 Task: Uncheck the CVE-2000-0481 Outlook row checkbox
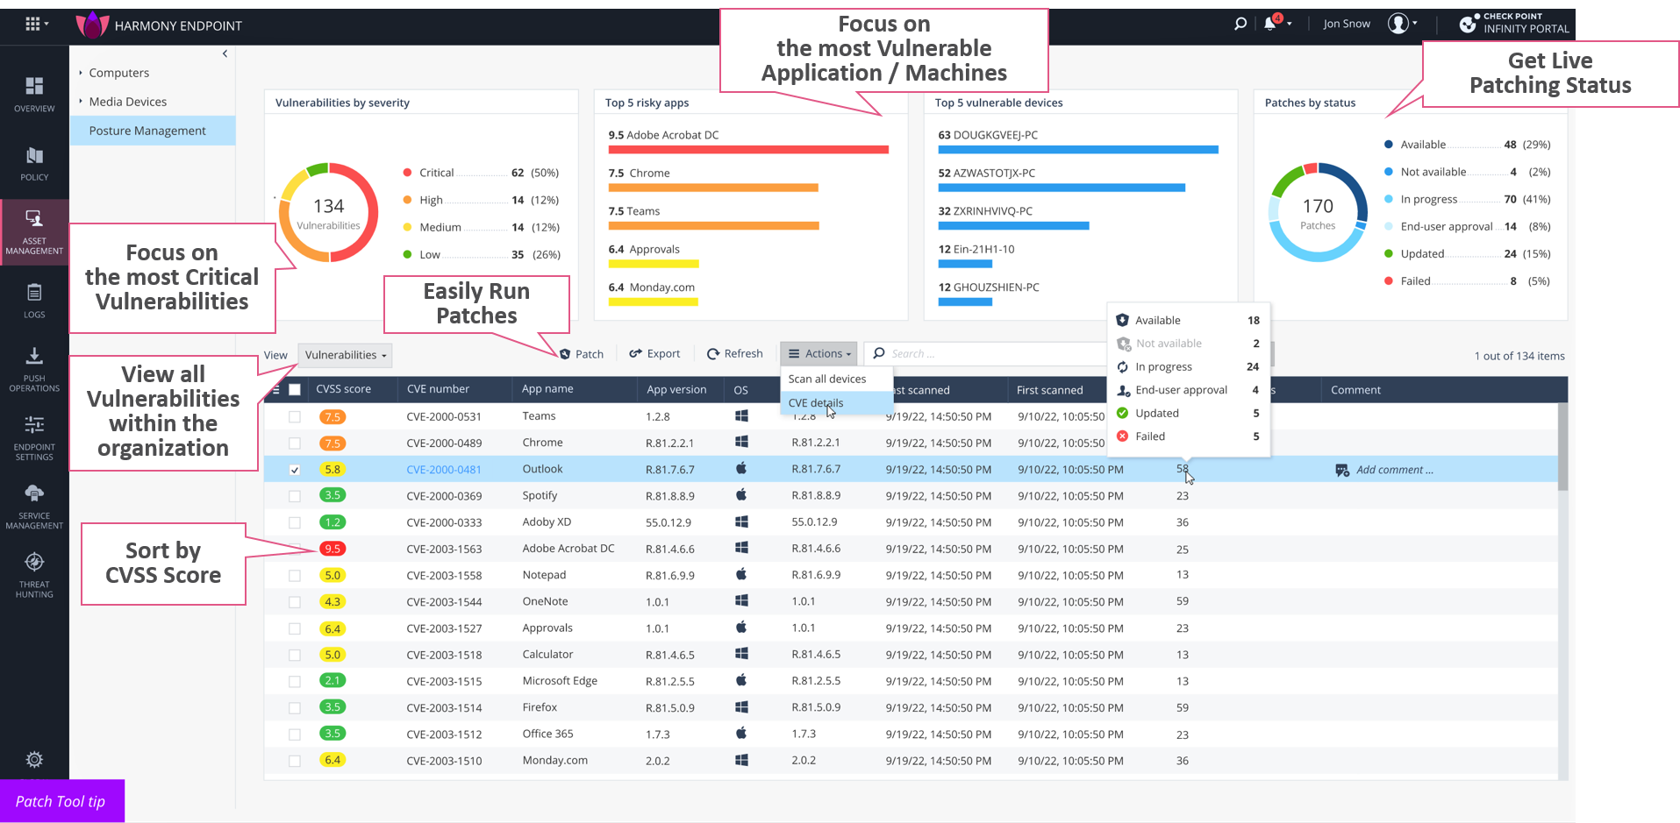295,470
